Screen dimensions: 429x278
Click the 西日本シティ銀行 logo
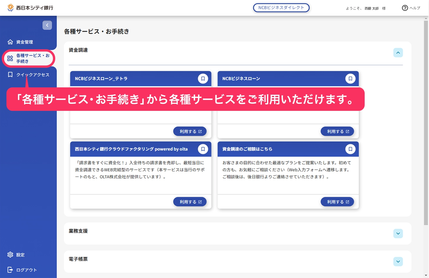30,8
